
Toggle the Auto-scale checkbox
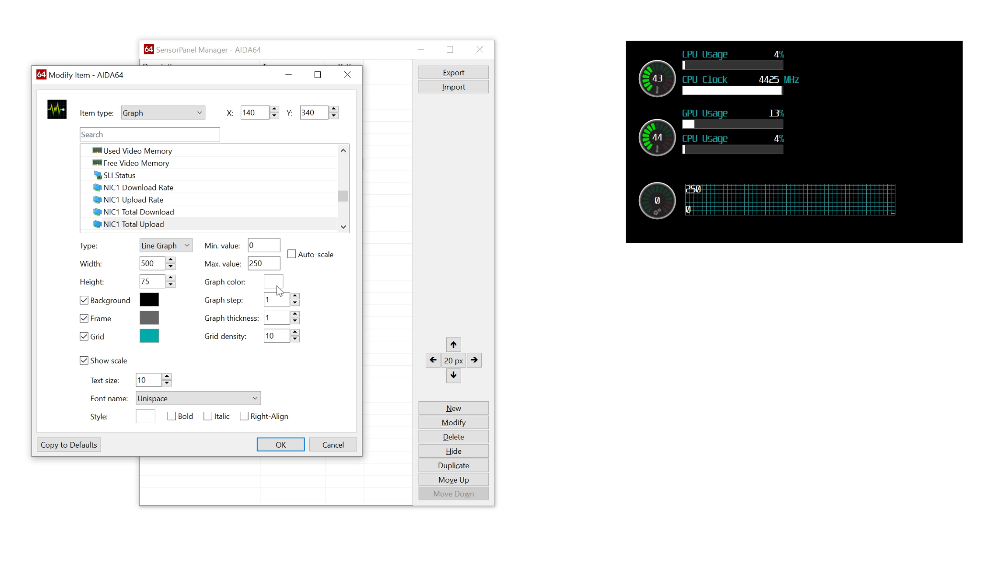pos(292,254)
